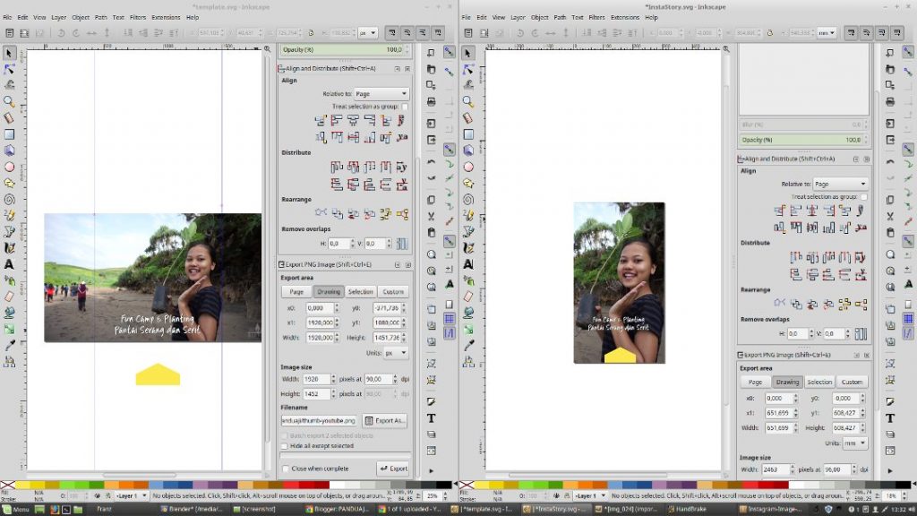The height and width of the screenshot is (516, 917).
Task: Open 'Relative to' Page dropdown in left panel
Action: click(x=380, y=93)
